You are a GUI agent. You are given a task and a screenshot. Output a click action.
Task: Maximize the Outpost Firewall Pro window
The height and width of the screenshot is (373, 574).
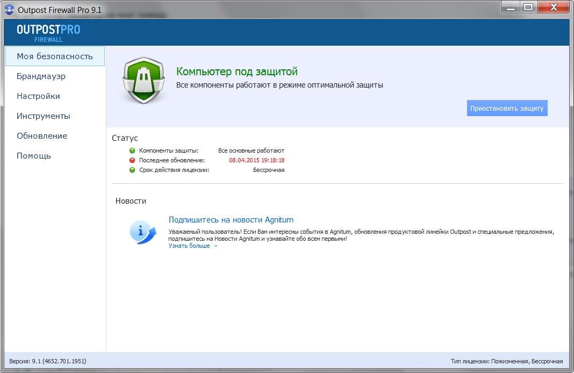tap(528, 8)
